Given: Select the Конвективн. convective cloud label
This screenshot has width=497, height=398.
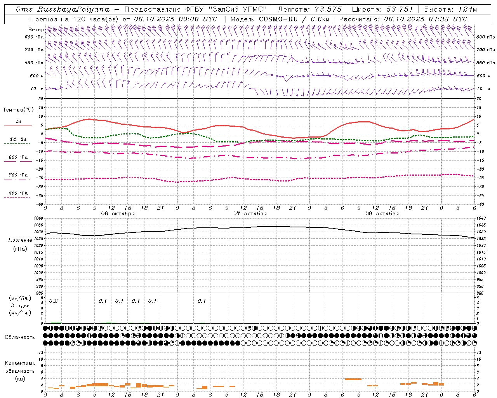Looking at the screenshot, I should pos(20,363).
